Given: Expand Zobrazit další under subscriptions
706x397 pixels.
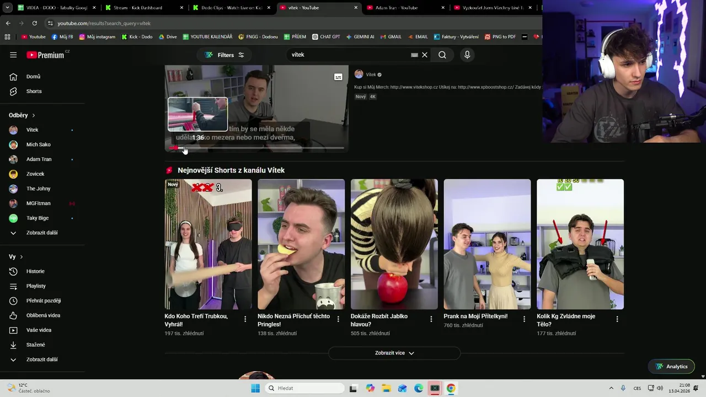Looking at the screenshot, I should pyautogui.click(x=42, y=233).
